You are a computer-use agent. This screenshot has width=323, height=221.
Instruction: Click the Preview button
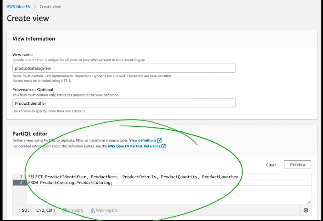pos(297,164)
